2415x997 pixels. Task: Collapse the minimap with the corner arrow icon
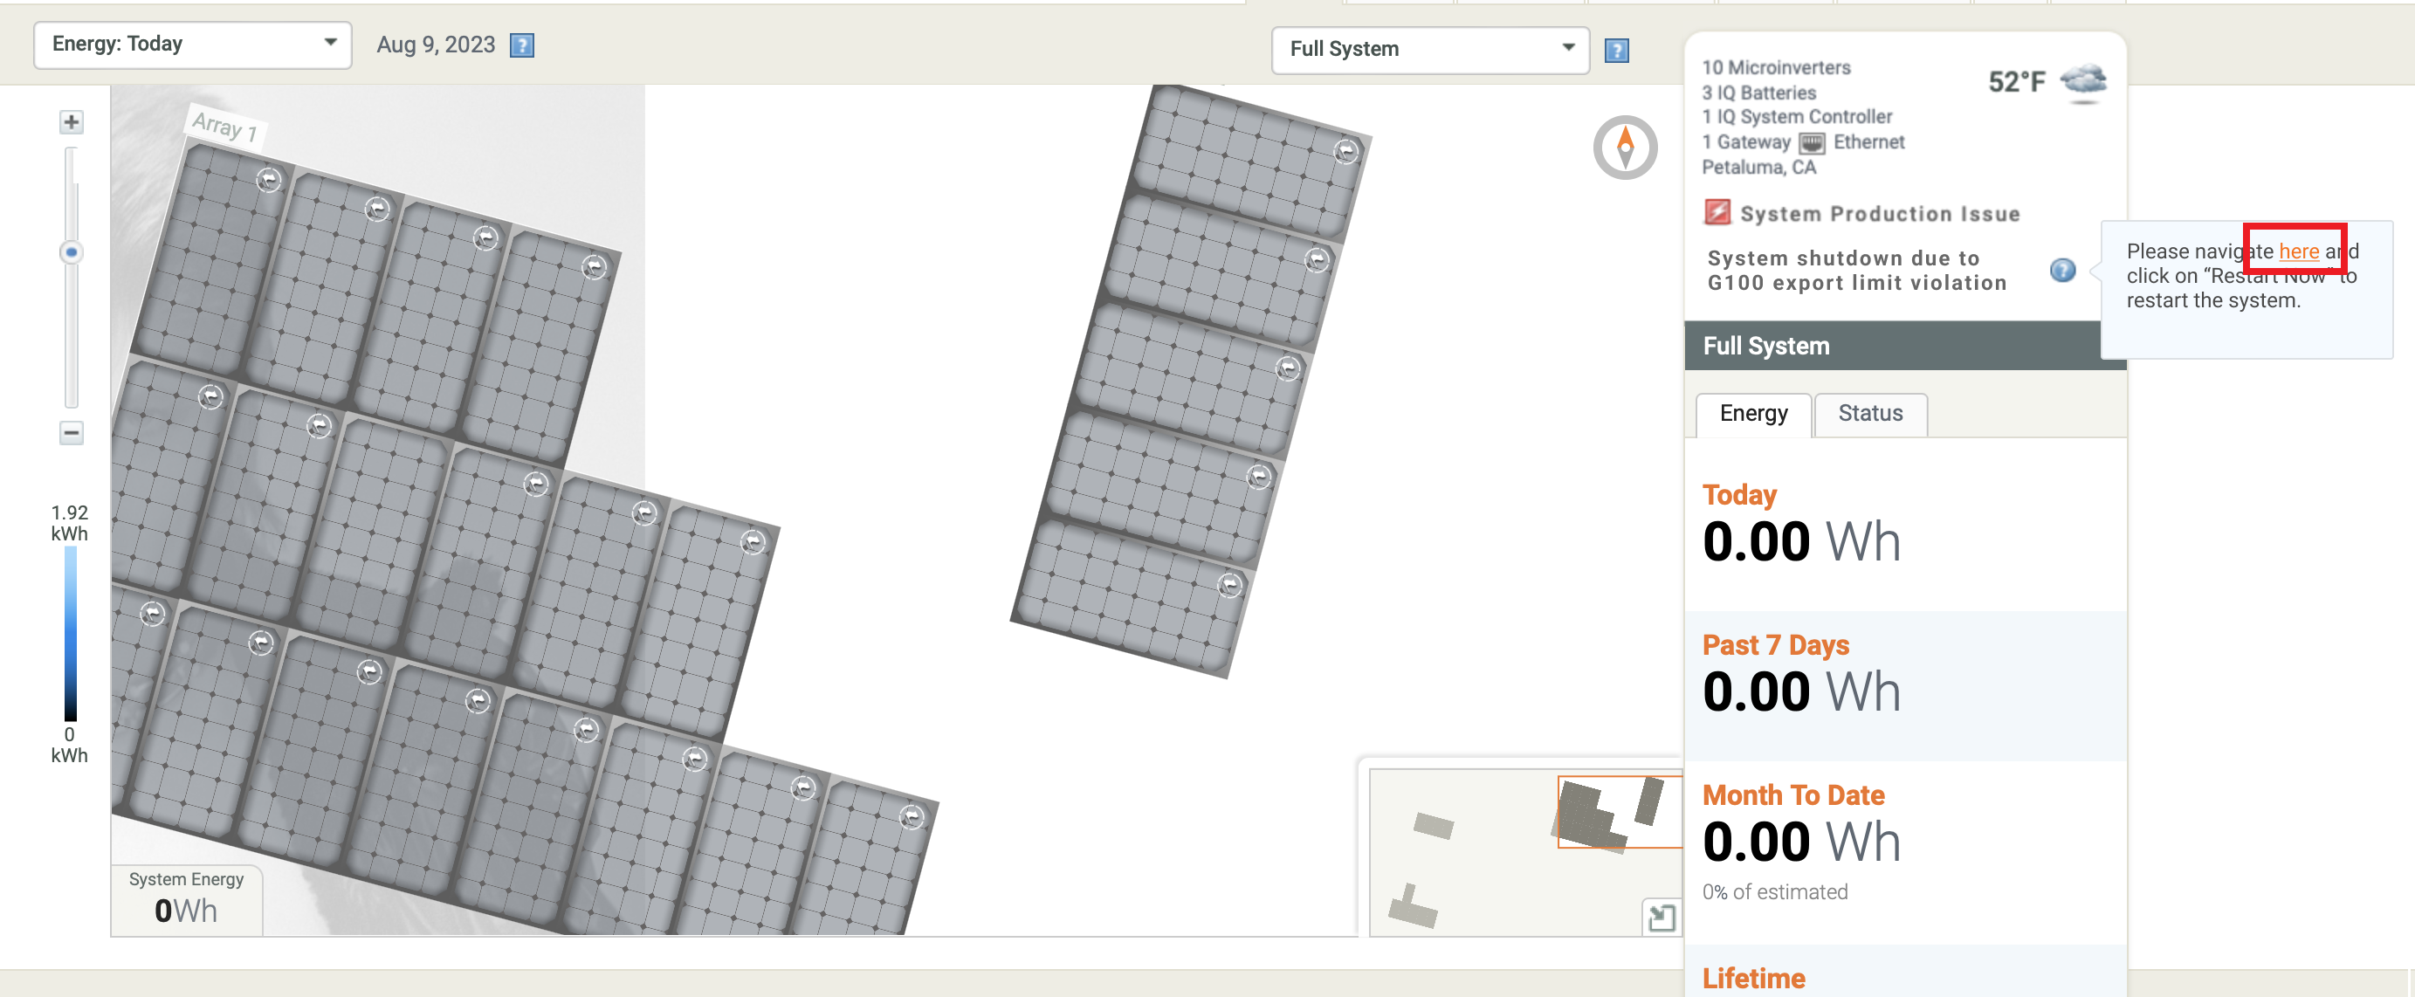(x=1661, y=918)
